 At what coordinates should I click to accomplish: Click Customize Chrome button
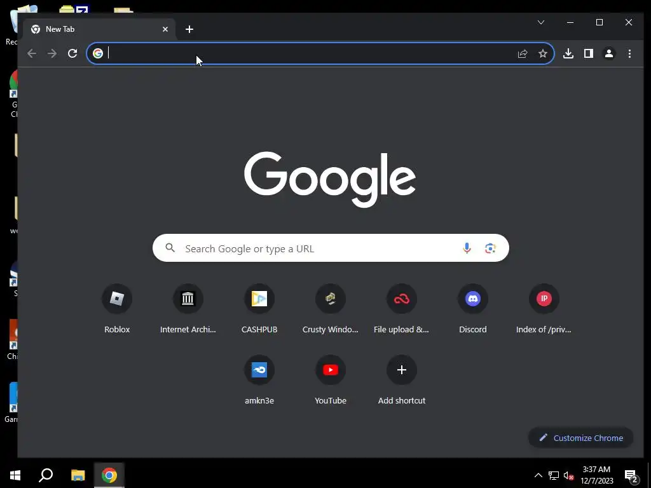581,438
